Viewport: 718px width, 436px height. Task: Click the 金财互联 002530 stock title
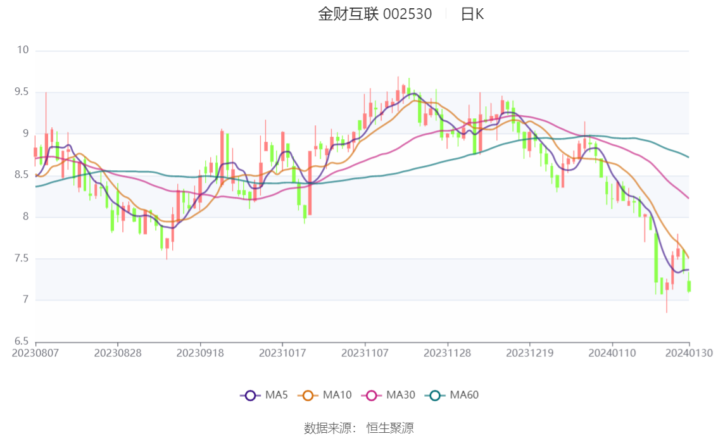[x=375, y=15]
